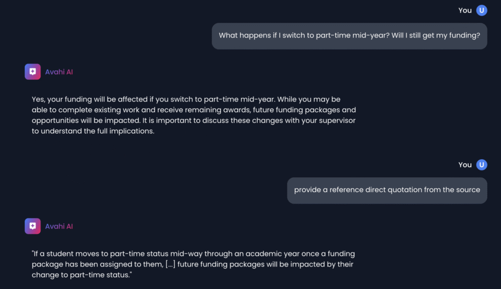This screenshot has height=289, width=501.
Task: Click the "provide a reference direct quotation" bubble
Action: click(387, 190)
